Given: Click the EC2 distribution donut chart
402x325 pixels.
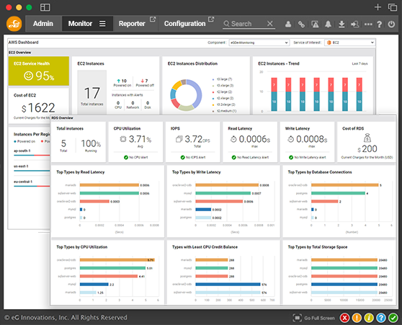Looking at the screenshot, I should click(186, 95).
